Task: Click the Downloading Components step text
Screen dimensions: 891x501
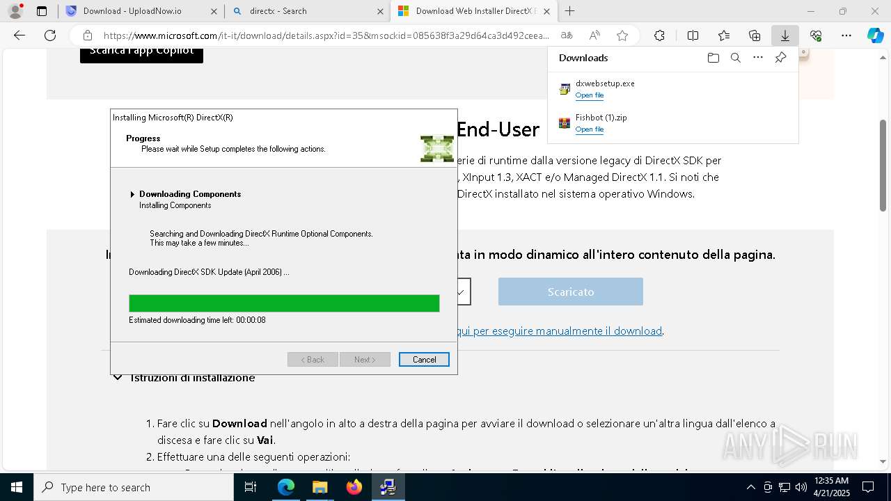Action: pyautogui.click(x=190, y=194)
